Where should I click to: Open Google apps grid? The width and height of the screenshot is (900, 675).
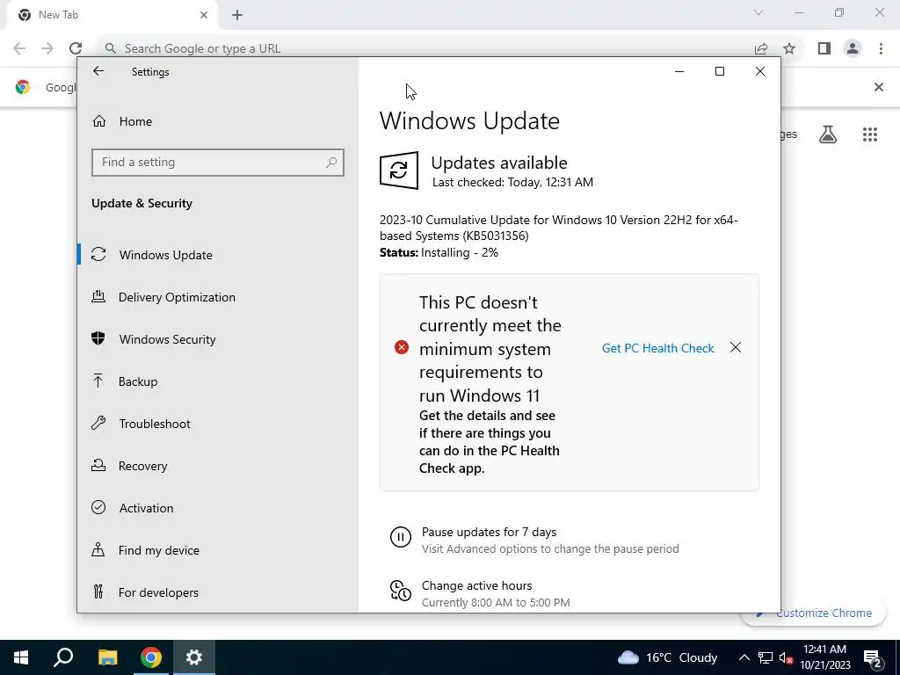tap(869, 134)
